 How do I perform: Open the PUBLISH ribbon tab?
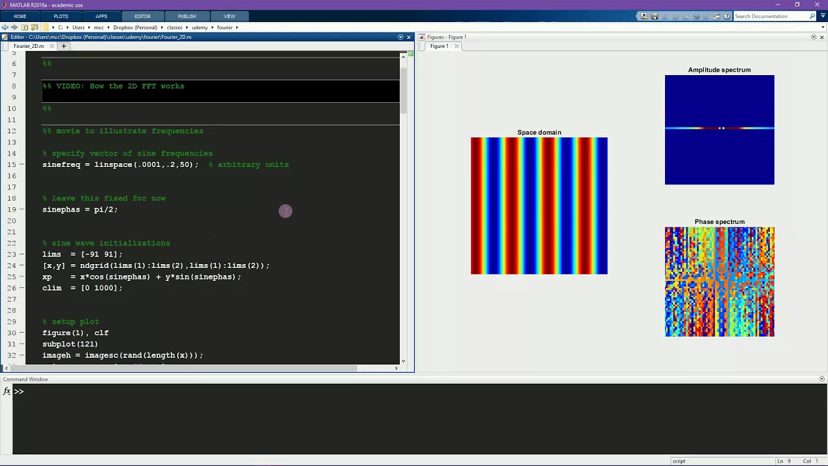click(187, 16)
